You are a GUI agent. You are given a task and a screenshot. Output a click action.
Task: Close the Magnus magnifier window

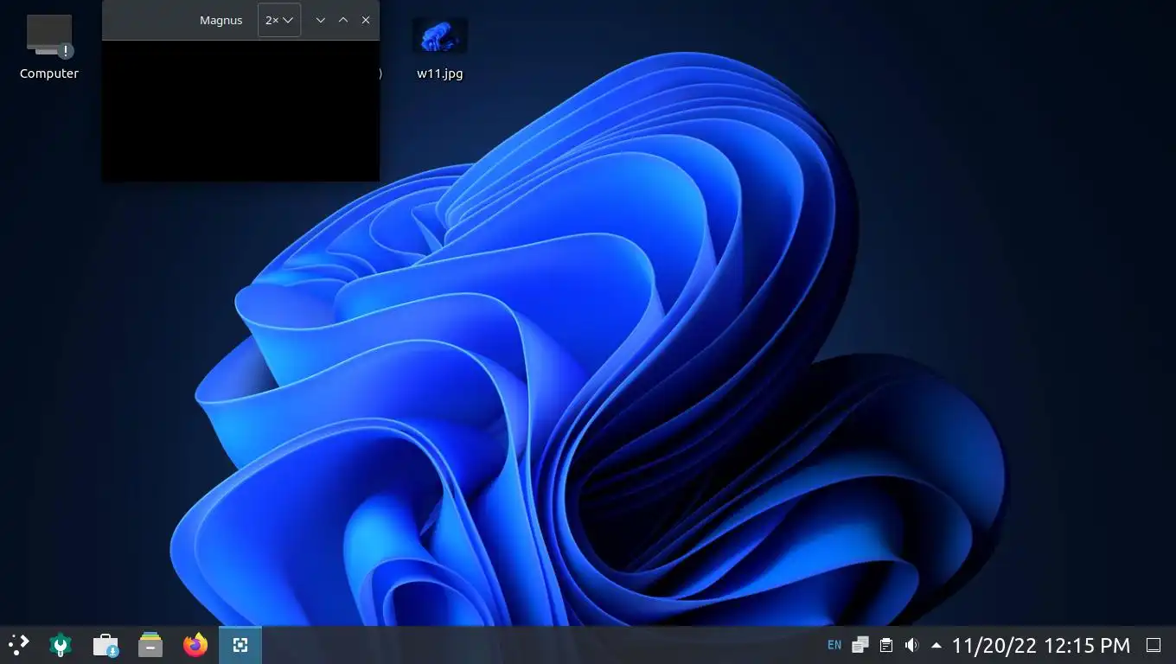(366, 20)
